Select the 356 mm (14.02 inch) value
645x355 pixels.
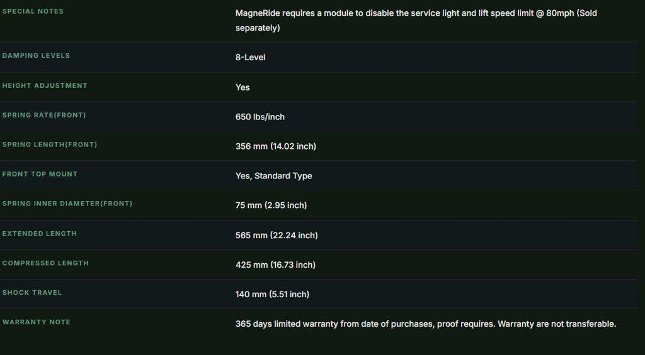(x=276, y=146)
